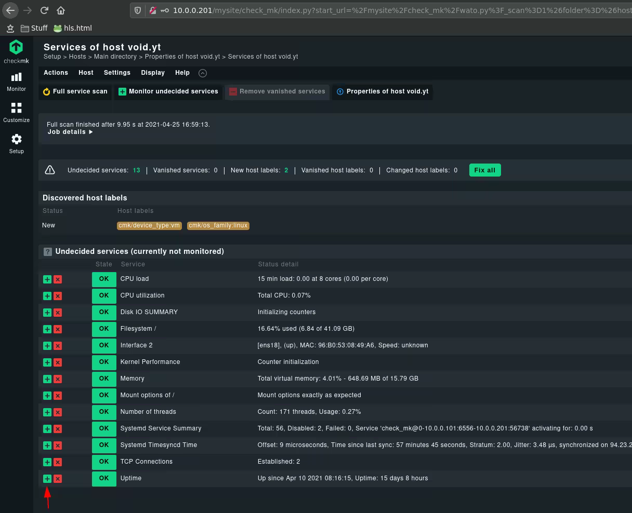Ignore Systemd Timesyncd Time with red X

(58, 446)
